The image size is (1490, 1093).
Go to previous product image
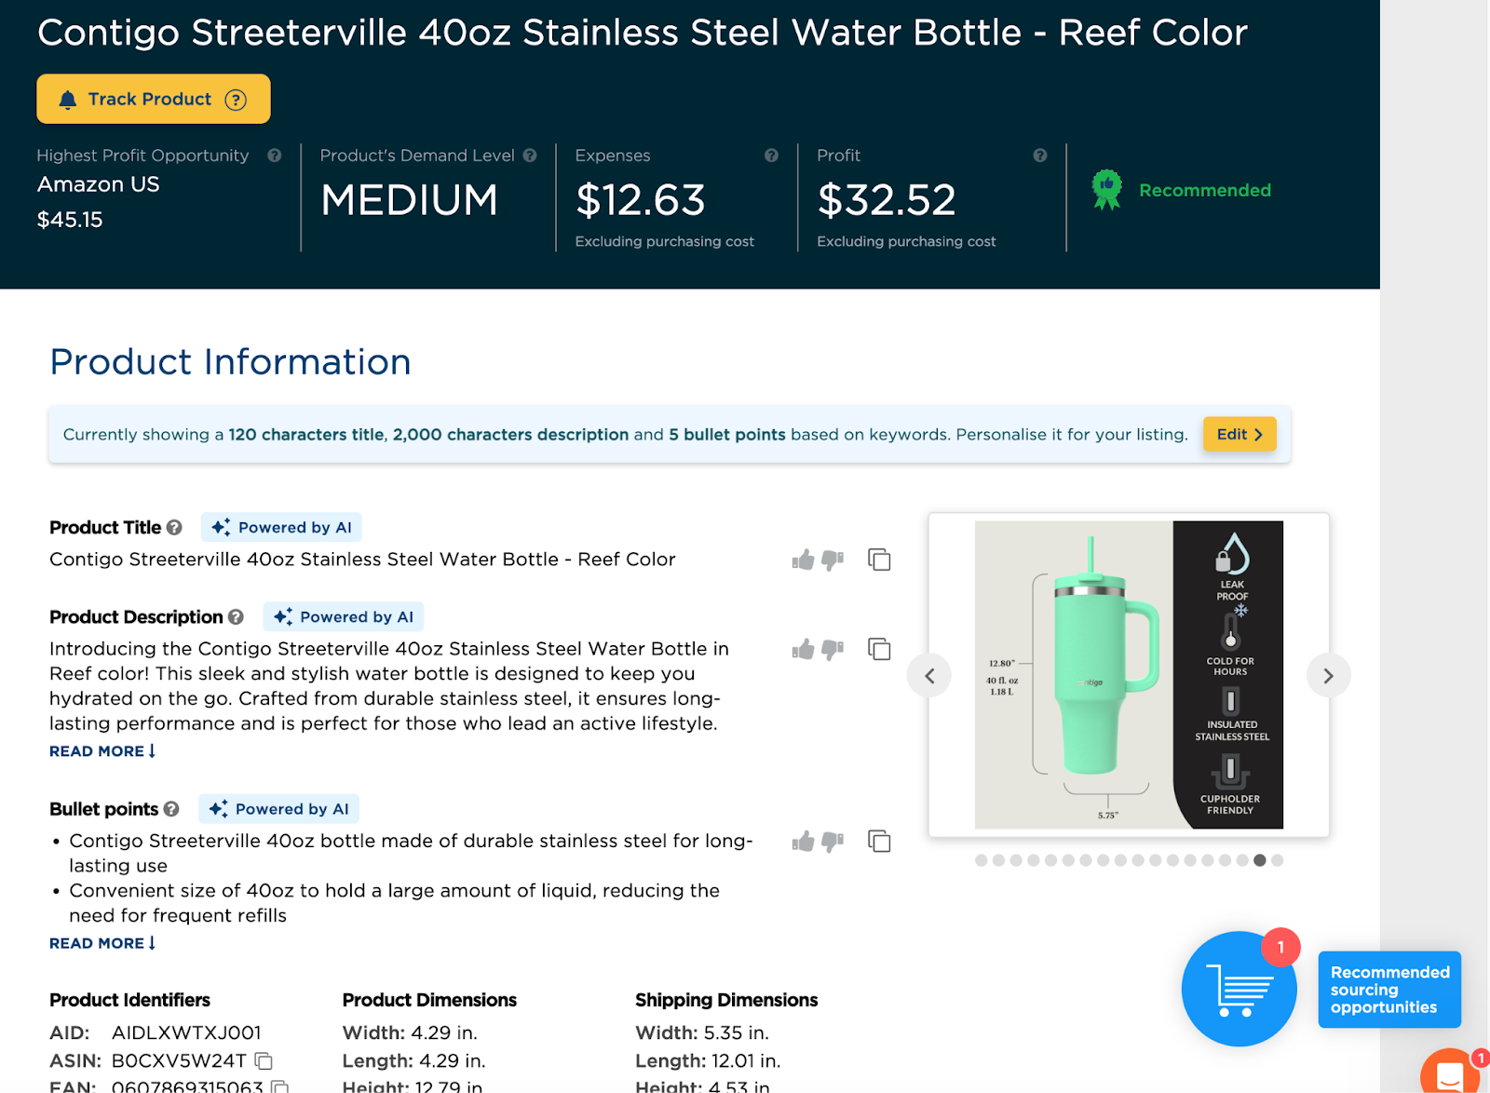929,676
